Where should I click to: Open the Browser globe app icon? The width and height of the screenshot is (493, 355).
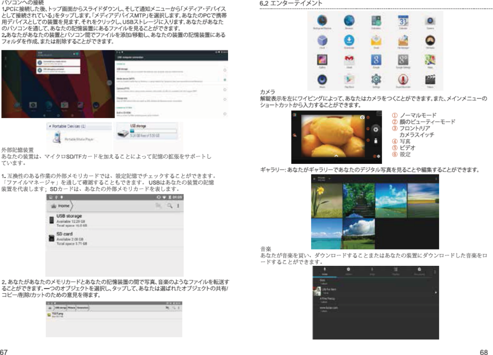click(x=350, y=20)
